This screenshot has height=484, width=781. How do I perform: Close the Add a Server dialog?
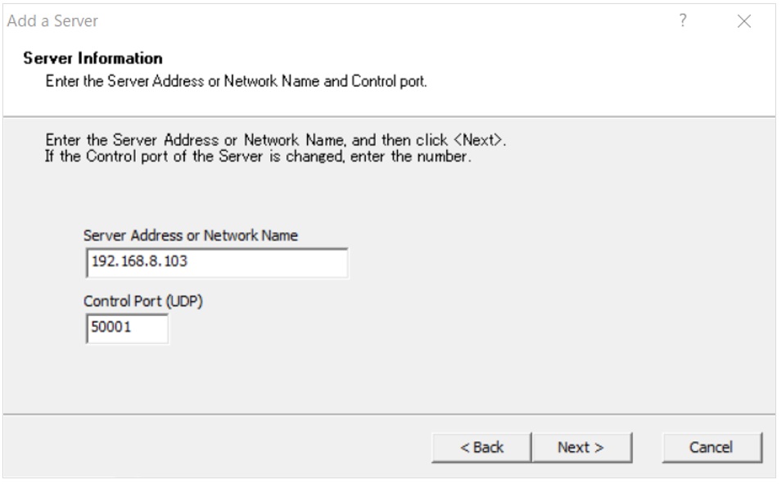(x=744, y=21)
